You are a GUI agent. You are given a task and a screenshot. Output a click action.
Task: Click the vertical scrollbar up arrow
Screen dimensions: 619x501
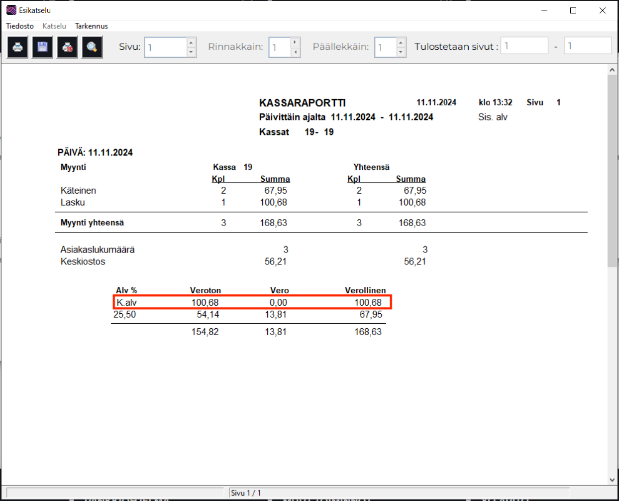click(612, 70)
